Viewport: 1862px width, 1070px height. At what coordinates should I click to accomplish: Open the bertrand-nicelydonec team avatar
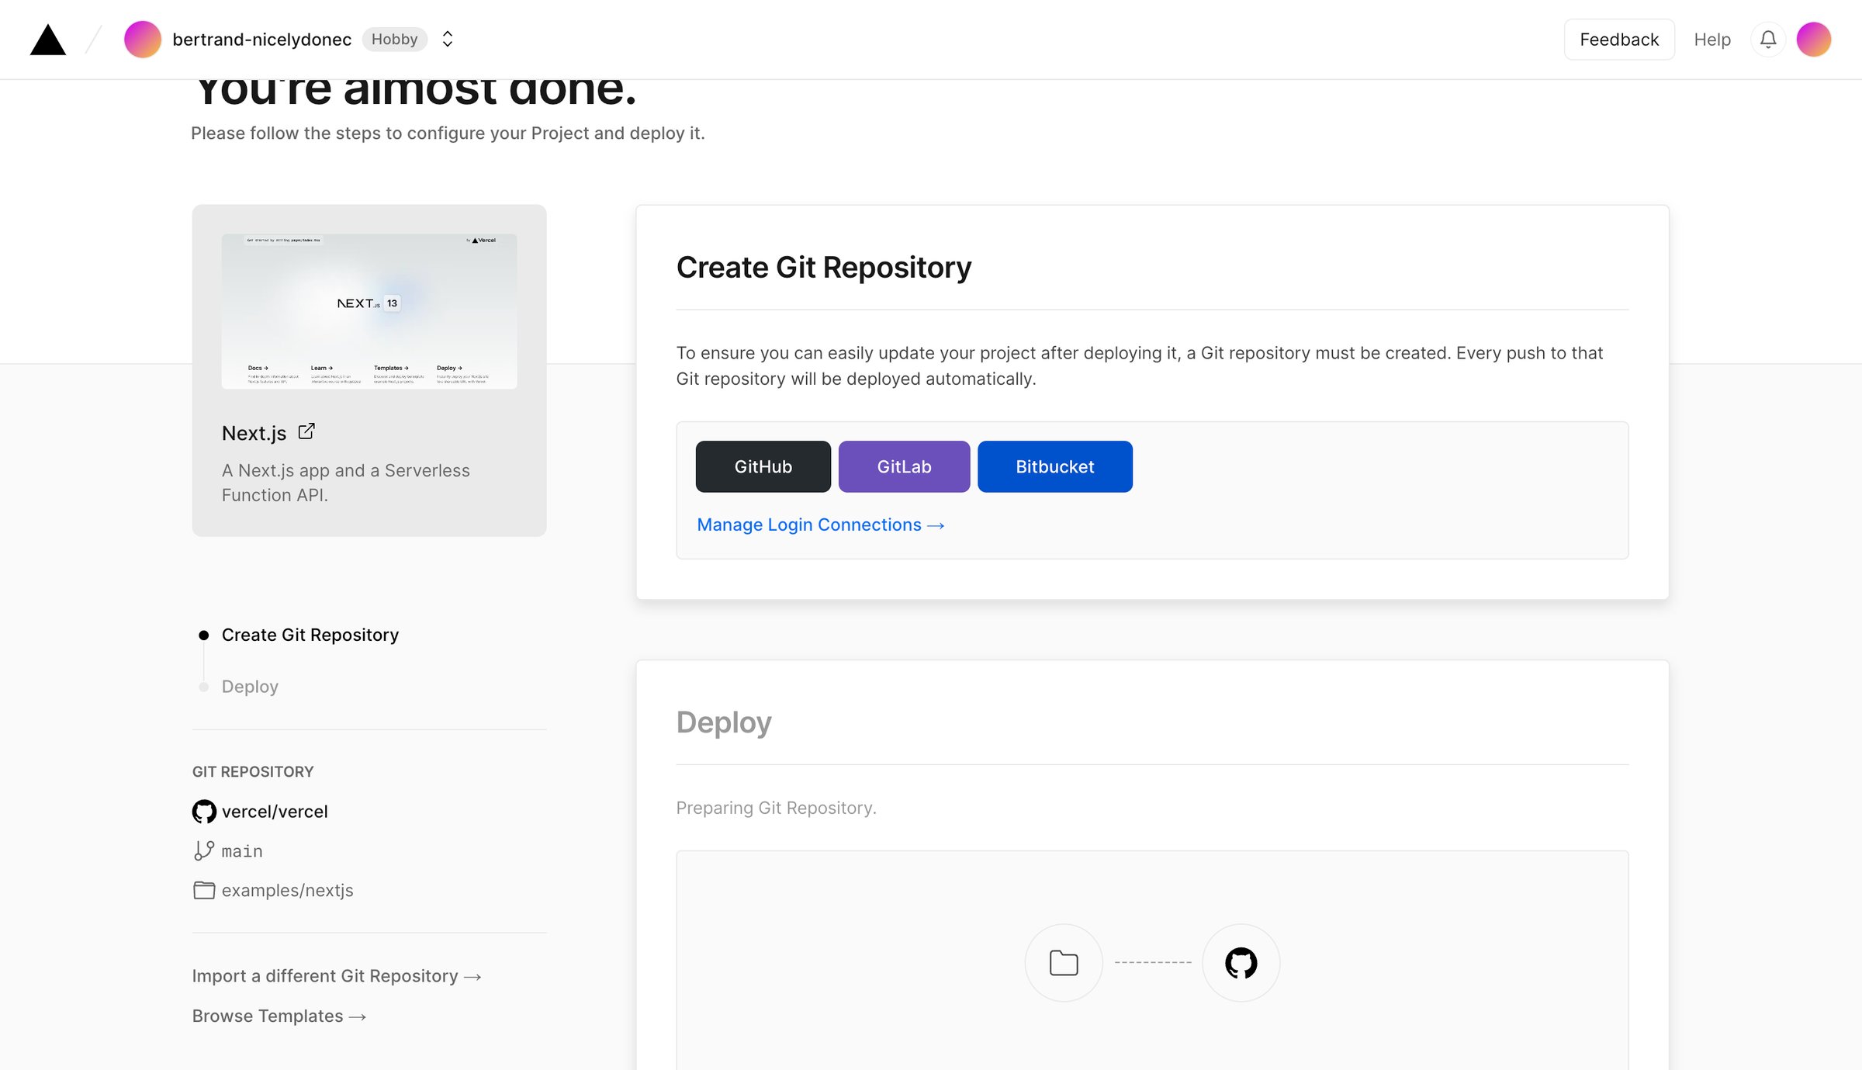tap(143, 40)
